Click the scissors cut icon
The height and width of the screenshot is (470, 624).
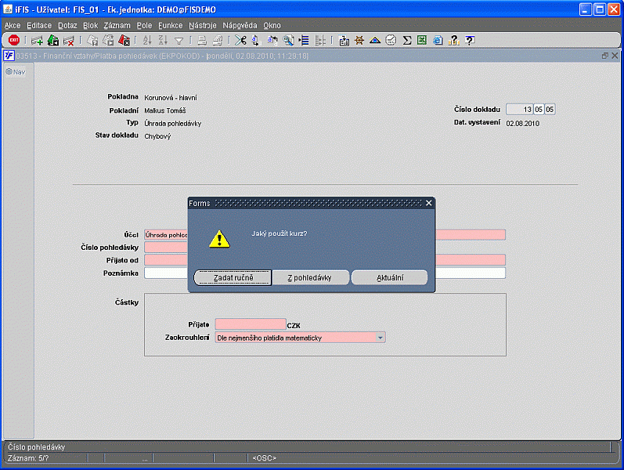click(240, 41)
